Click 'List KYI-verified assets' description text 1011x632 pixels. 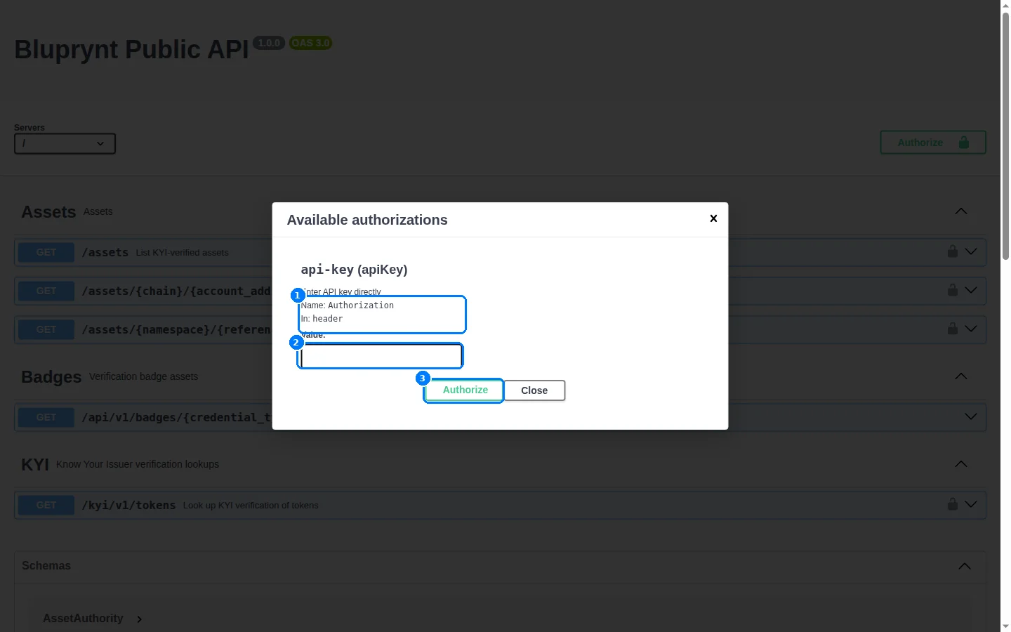point(182,253)
